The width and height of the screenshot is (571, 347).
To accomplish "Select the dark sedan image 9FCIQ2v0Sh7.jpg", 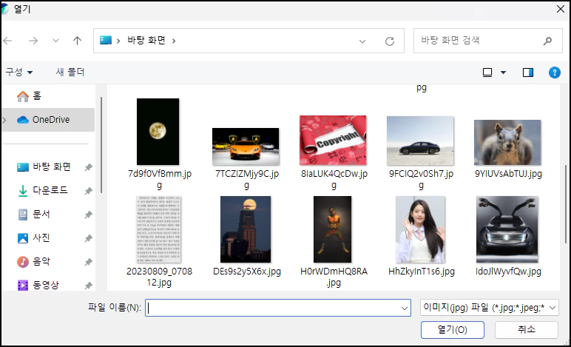I will [420, 141].
